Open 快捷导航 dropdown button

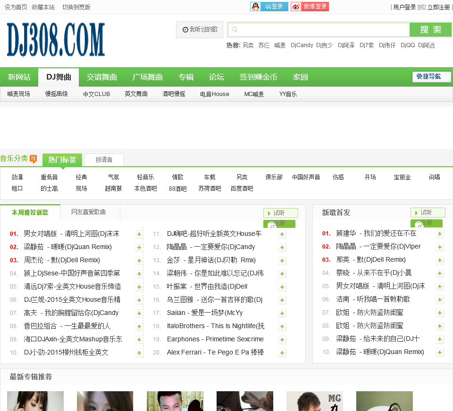(x=431, y=77)
